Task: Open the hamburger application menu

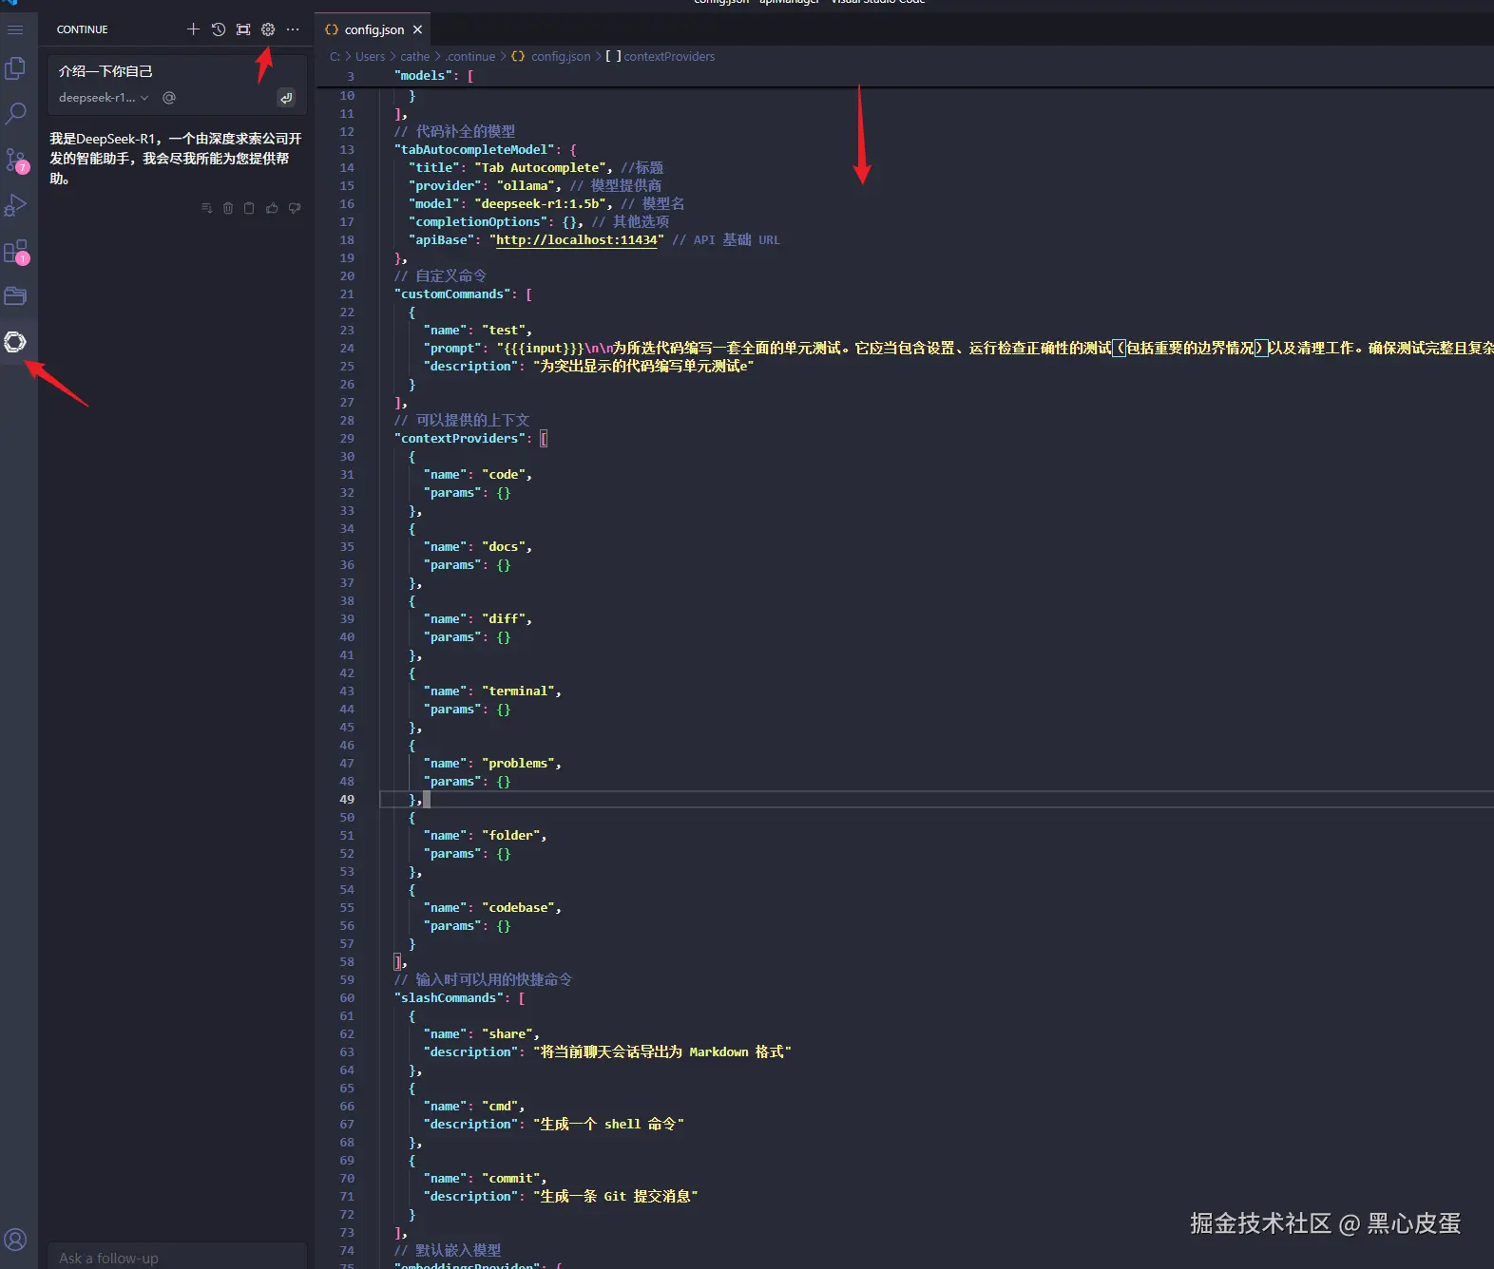Action: tap(15, 29)
